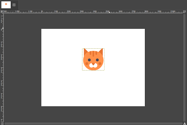
Task: Click the cat's left eye
Action: (x=89, y=60)
